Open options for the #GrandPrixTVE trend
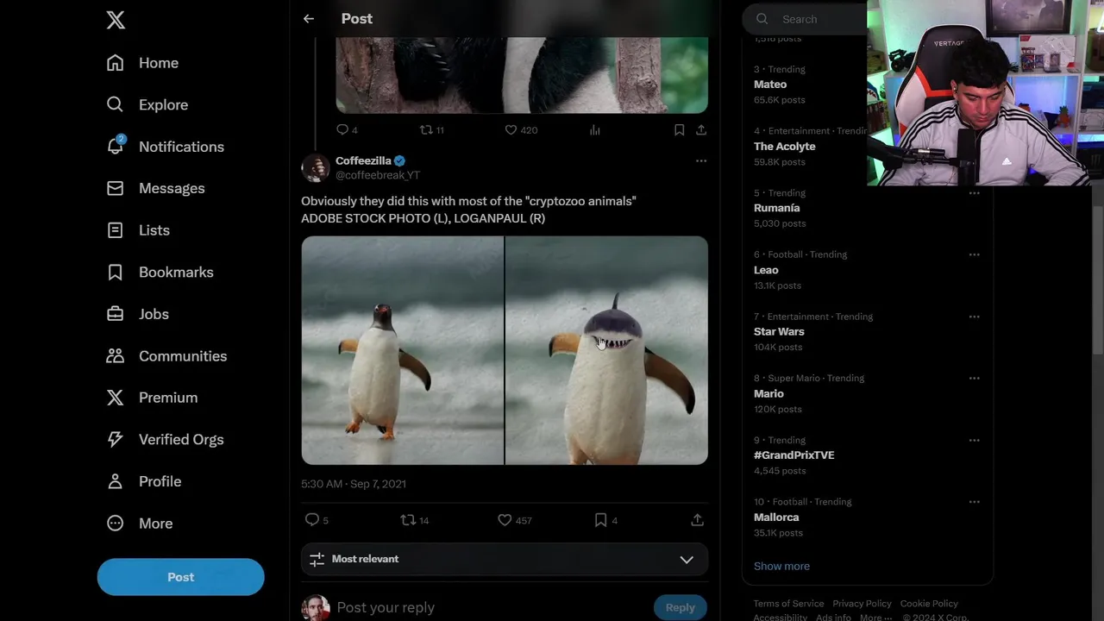Screen dimensions: 1104x621 974,440
